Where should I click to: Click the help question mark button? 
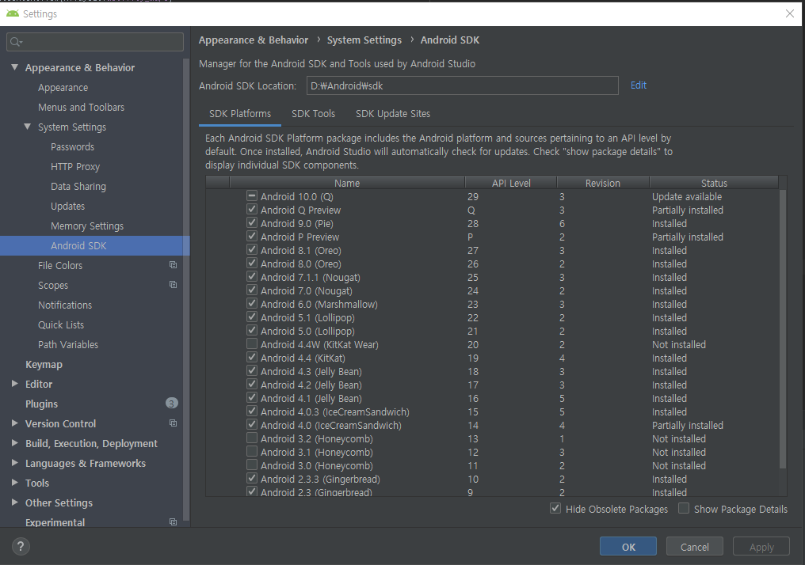21,547
